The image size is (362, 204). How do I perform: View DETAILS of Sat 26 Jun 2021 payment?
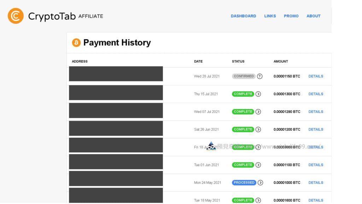(316, 130)
